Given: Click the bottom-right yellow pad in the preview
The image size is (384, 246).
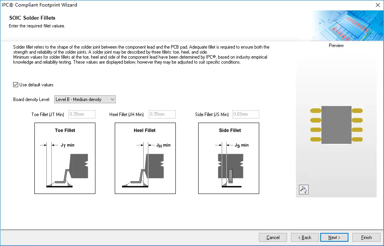Looking at the screenshot, I should coord(357,139).
